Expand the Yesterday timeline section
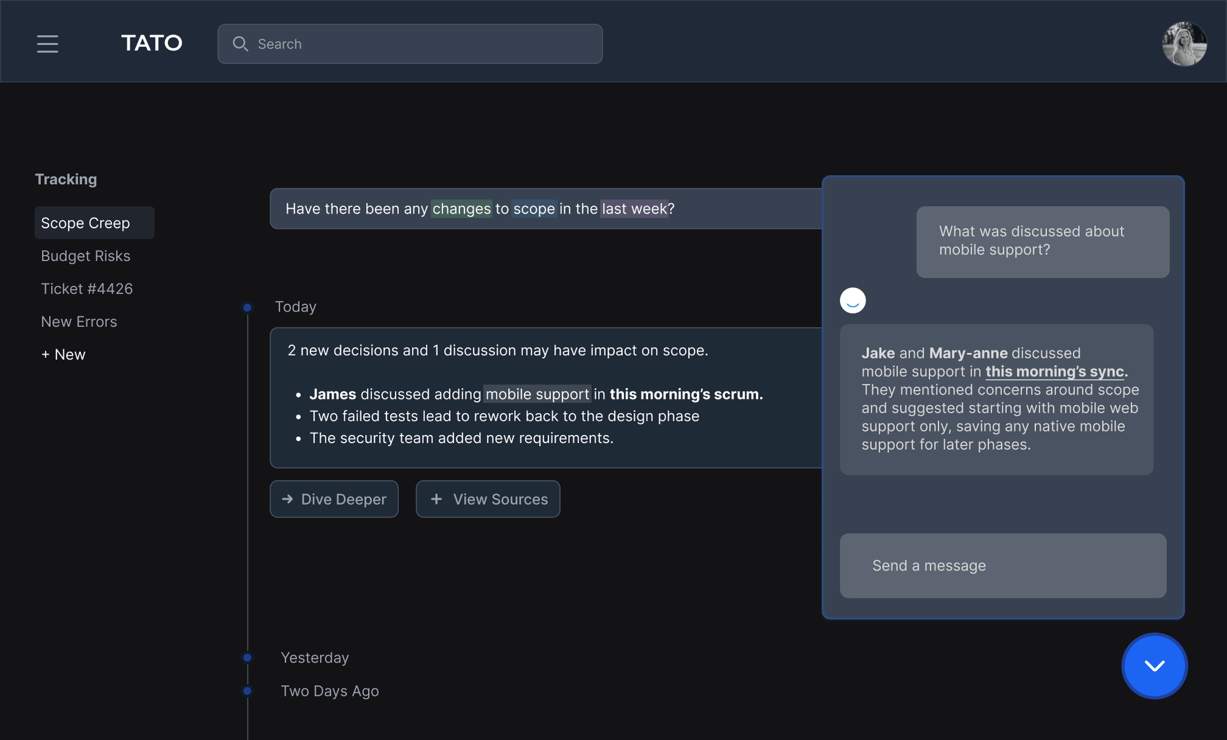 (313, 656)
